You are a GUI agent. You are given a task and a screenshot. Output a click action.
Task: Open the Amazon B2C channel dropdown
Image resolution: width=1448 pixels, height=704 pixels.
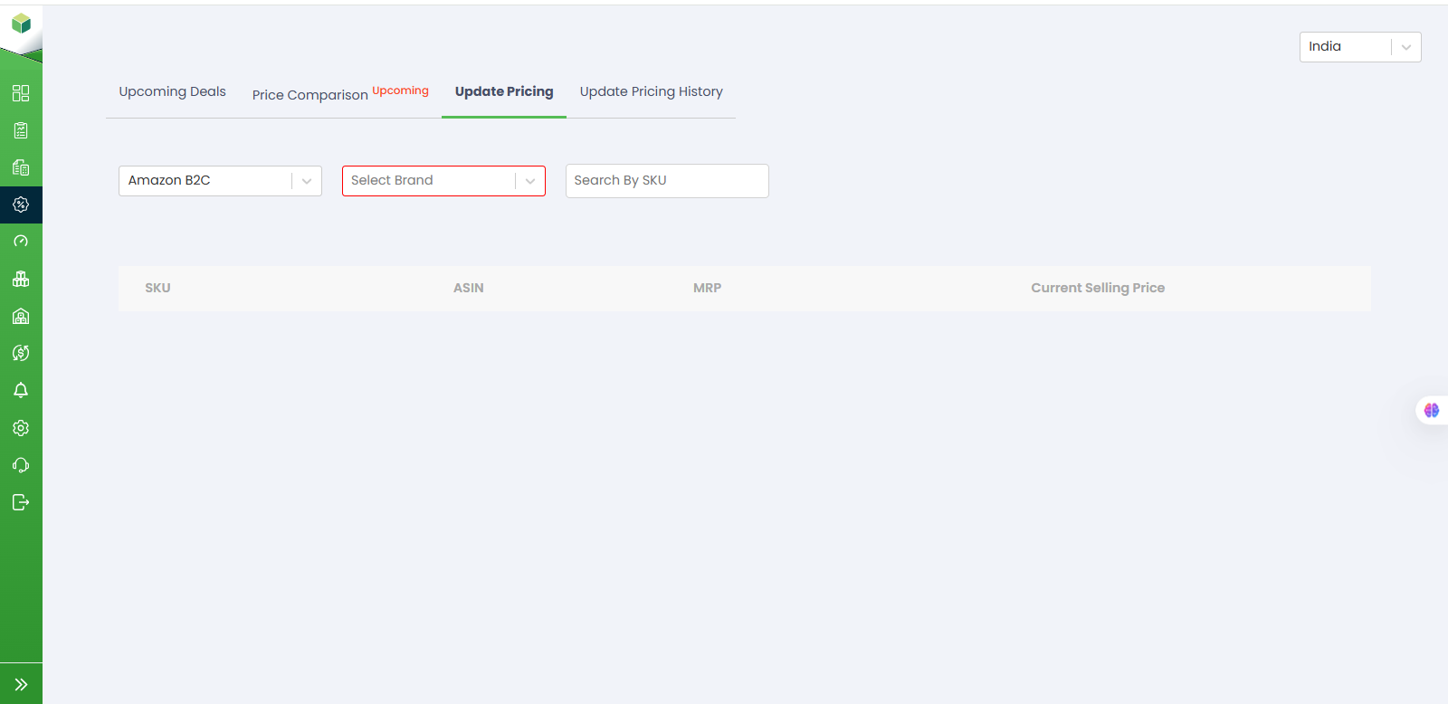click(x=220, y=181)
